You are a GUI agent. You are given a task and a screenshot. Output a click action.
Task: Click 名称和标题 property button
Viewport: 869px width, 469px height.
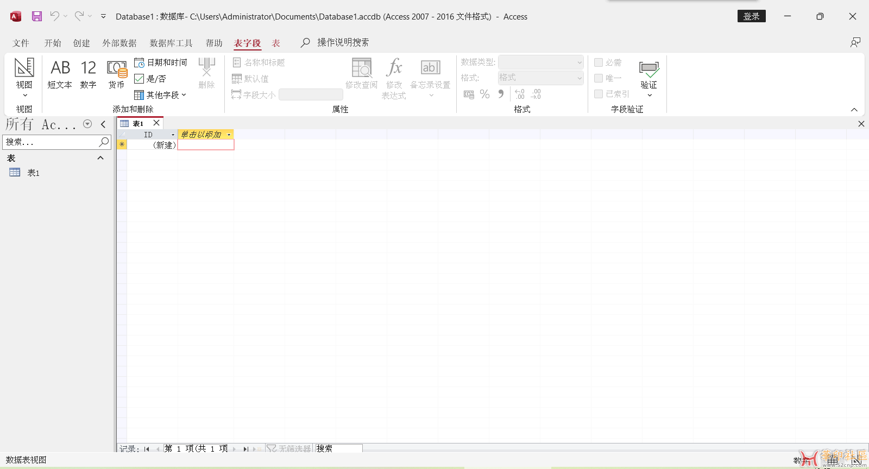[259, 62]
